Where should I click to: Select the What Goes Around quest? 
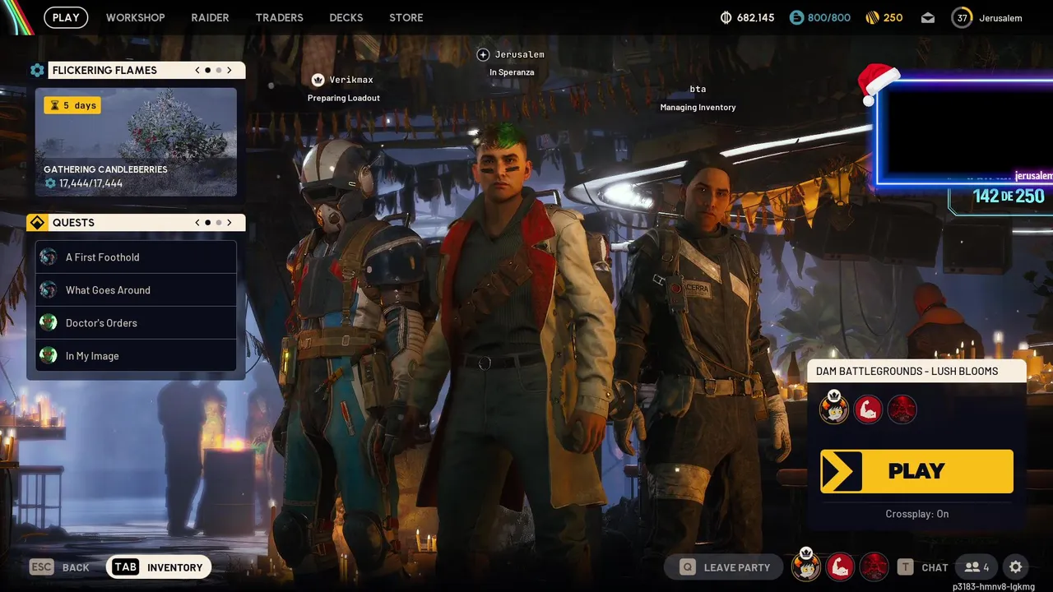136,290
